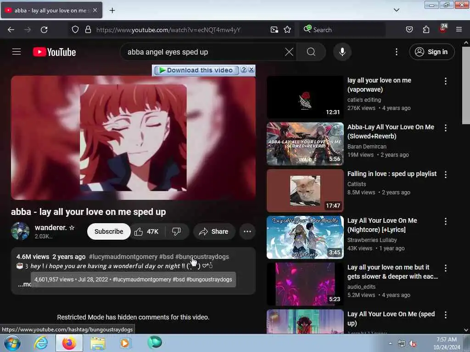The height and width of the screenshot is (352, 470).
Task: Click the ad blocker icon showing 74
Action: tap(443, 29)
